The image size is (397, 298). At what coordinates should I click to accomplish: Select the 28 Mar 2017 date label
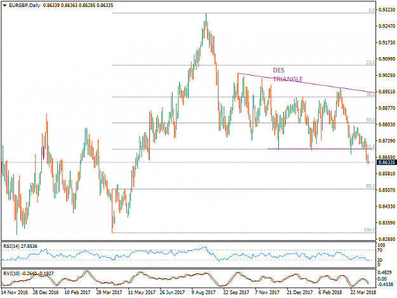coord(109,292)
